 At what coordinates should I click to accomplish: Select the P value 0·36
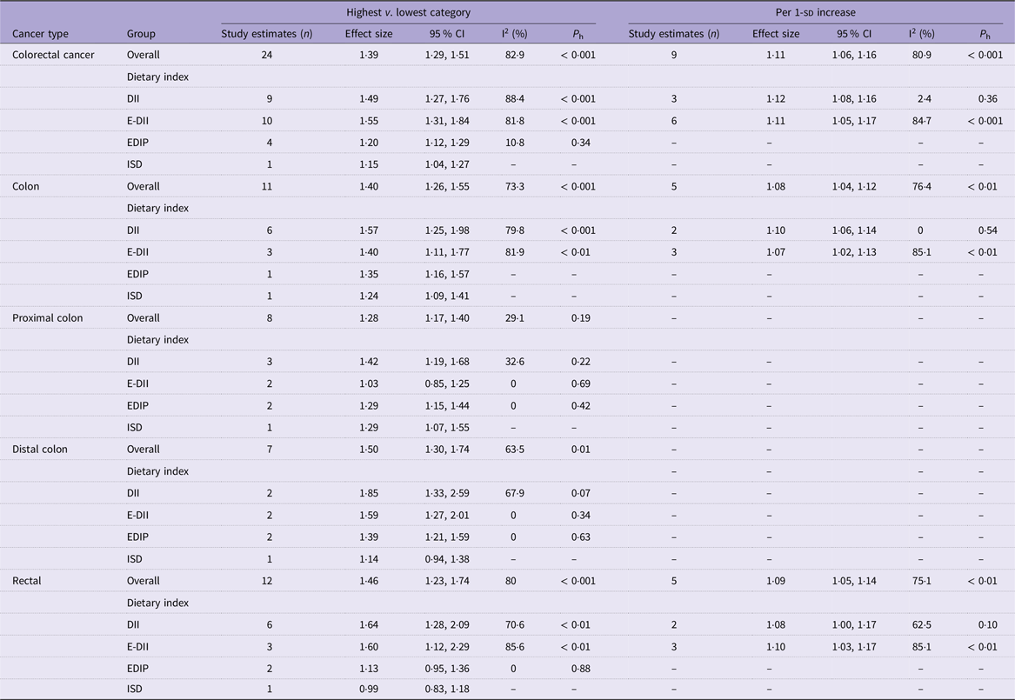[980, 99]
